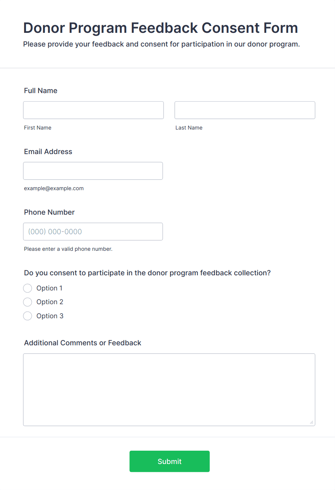
Task: Click the Last Name input field
Action: [245, 110]
